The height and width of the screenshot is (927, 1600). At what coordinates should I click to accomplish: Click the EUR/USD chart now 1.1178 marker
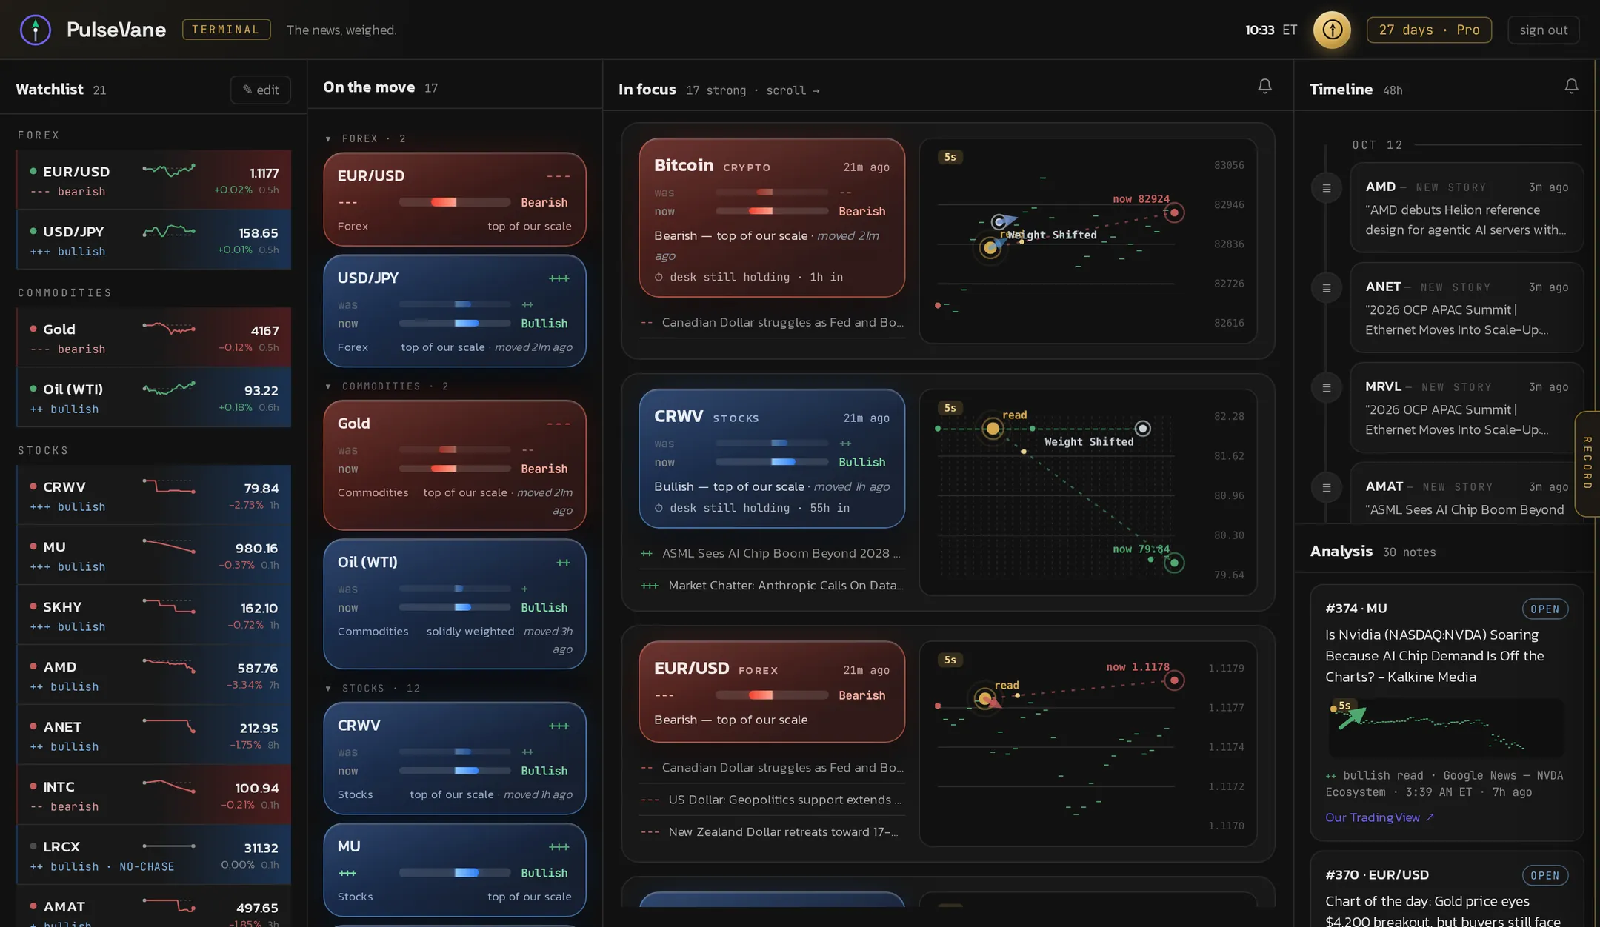[x=1174, y=680]
